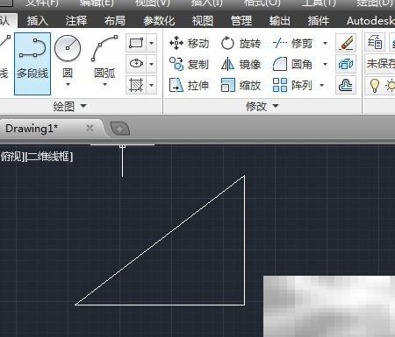Viewport: 395px width, 337px height.
Task: Activate the Move (移动) tool
Action: [x=190, y=43]
